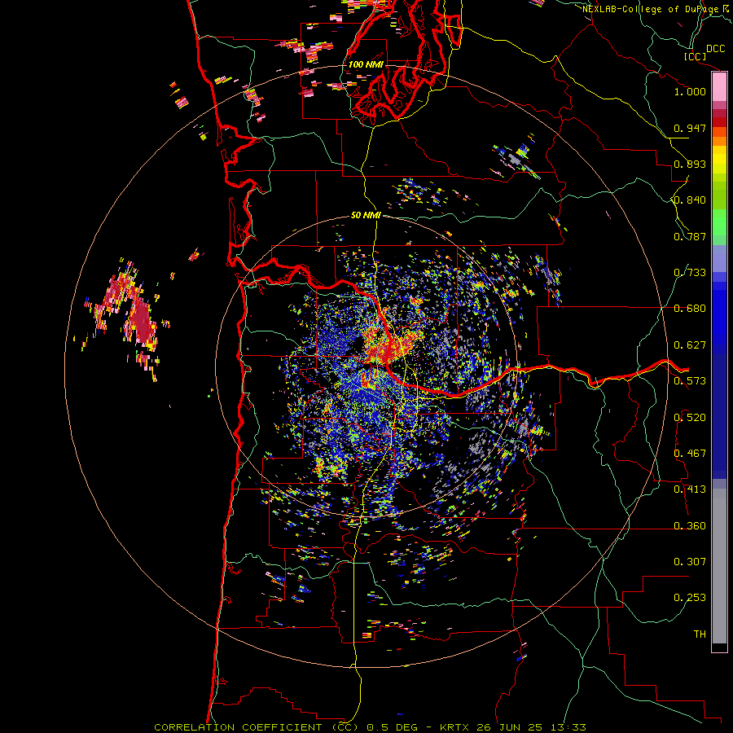Click the 0.733 legend label
The width and height of the screenshot is (733, 733).
click(x=690, y=273)
